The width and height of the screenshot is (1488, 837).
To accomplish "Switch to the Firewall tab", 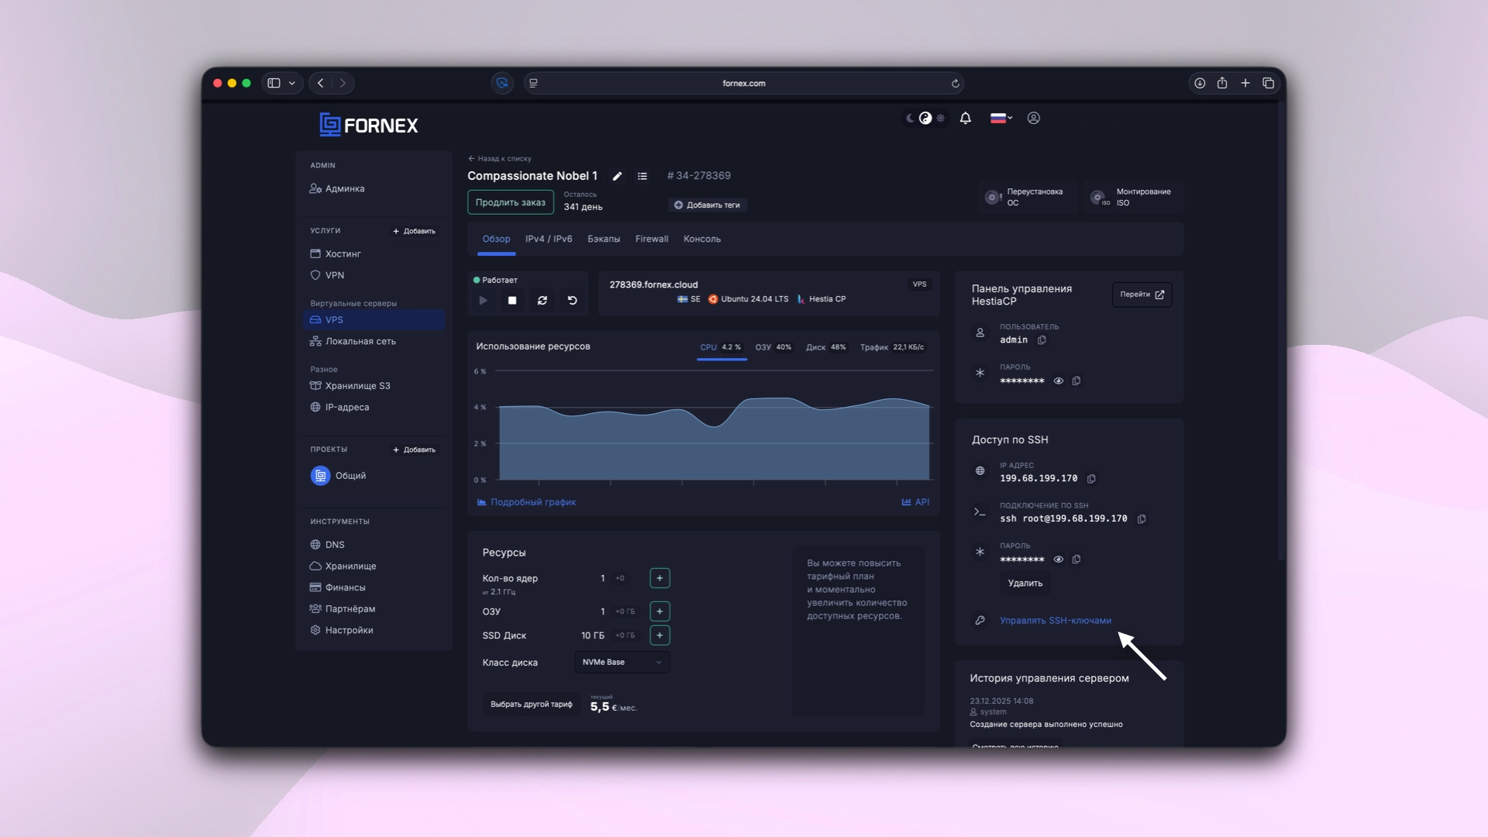I will coord(652,239).
